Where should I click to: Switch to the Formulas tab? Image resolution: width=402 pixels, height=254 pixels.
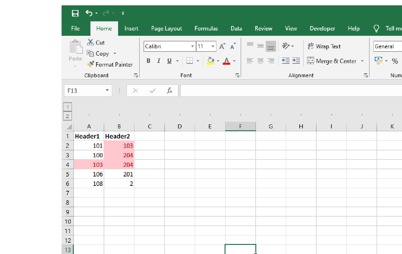206,29
